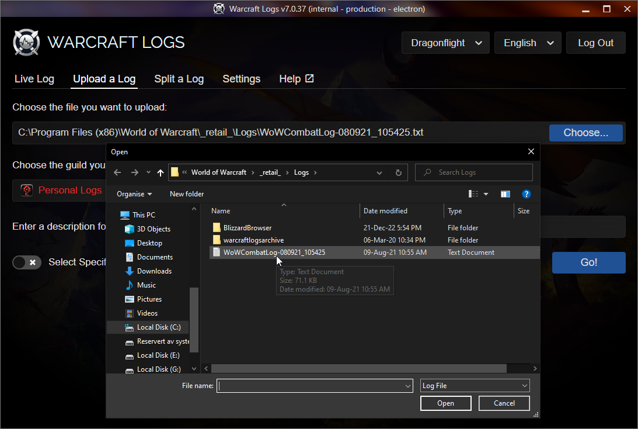Select the WoWCombatLog-080921_105425 file
The image size is (638, 429).
point(274,252)
